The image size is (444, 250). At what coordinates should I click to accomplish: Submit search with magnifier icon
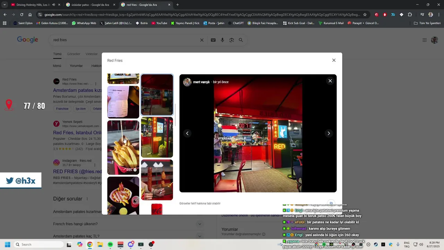[241, 40]
